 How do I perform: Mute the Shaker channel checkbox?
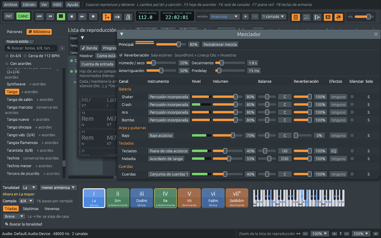click(352, 97)
